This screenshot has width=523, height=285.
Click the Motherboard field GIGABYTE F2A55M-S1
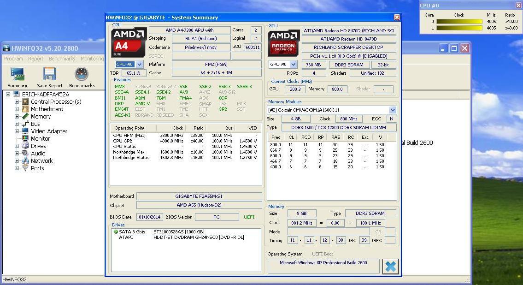[199, 196]
